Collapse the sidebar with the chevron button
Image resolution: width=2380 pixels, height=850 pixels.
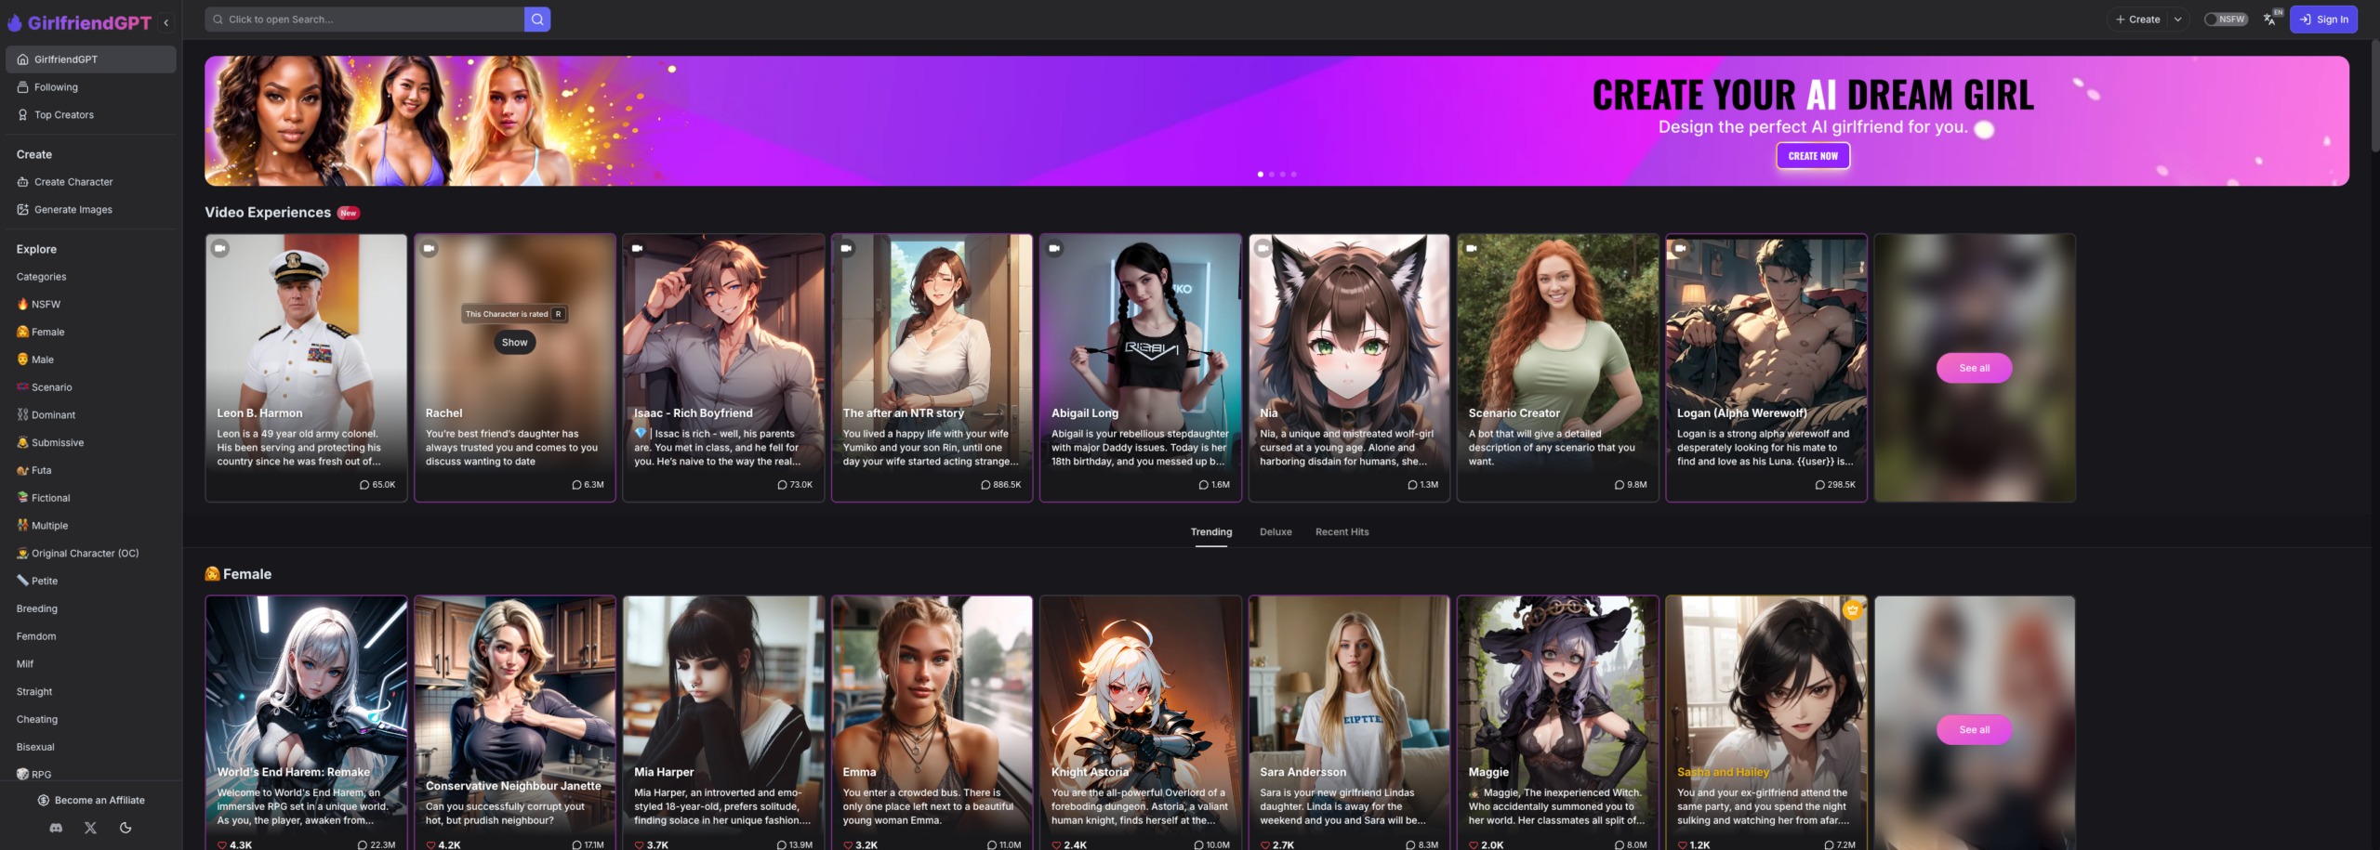pyautogui.click(x=166, y=23)
